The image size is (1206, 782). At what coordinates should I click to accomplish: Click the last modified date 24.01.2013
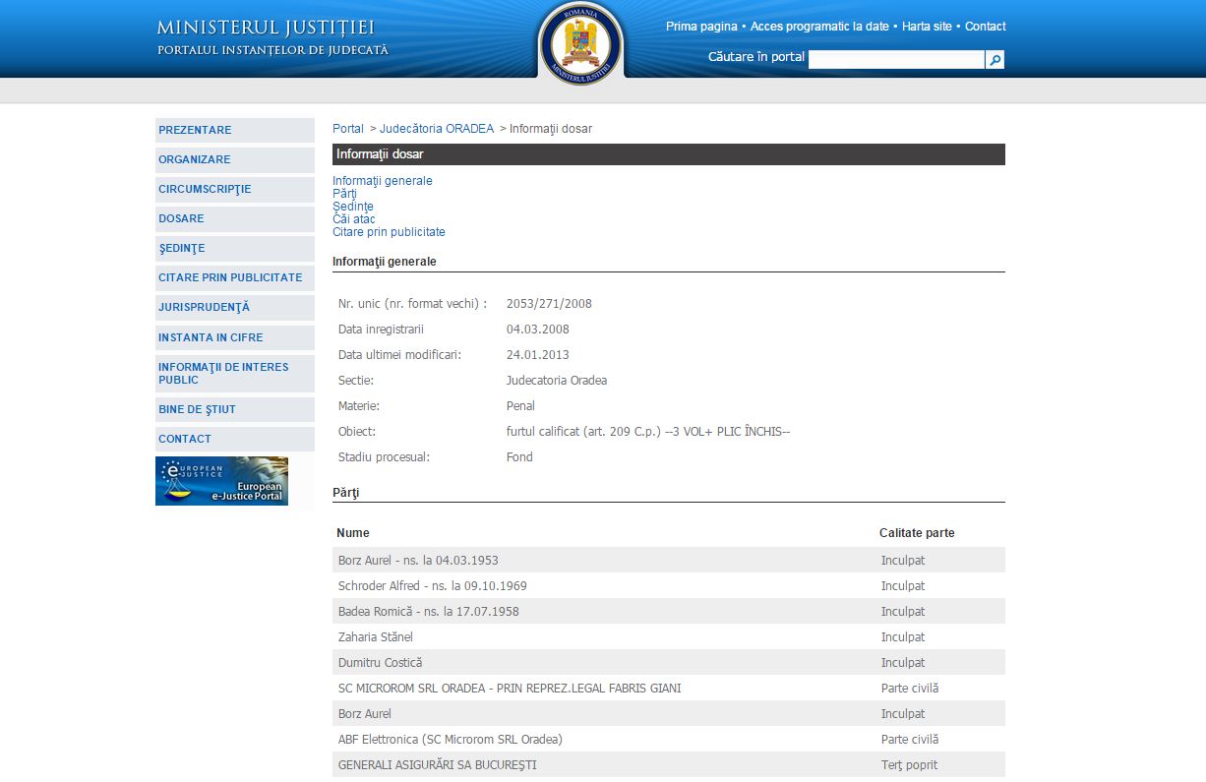tap(537, 355)
